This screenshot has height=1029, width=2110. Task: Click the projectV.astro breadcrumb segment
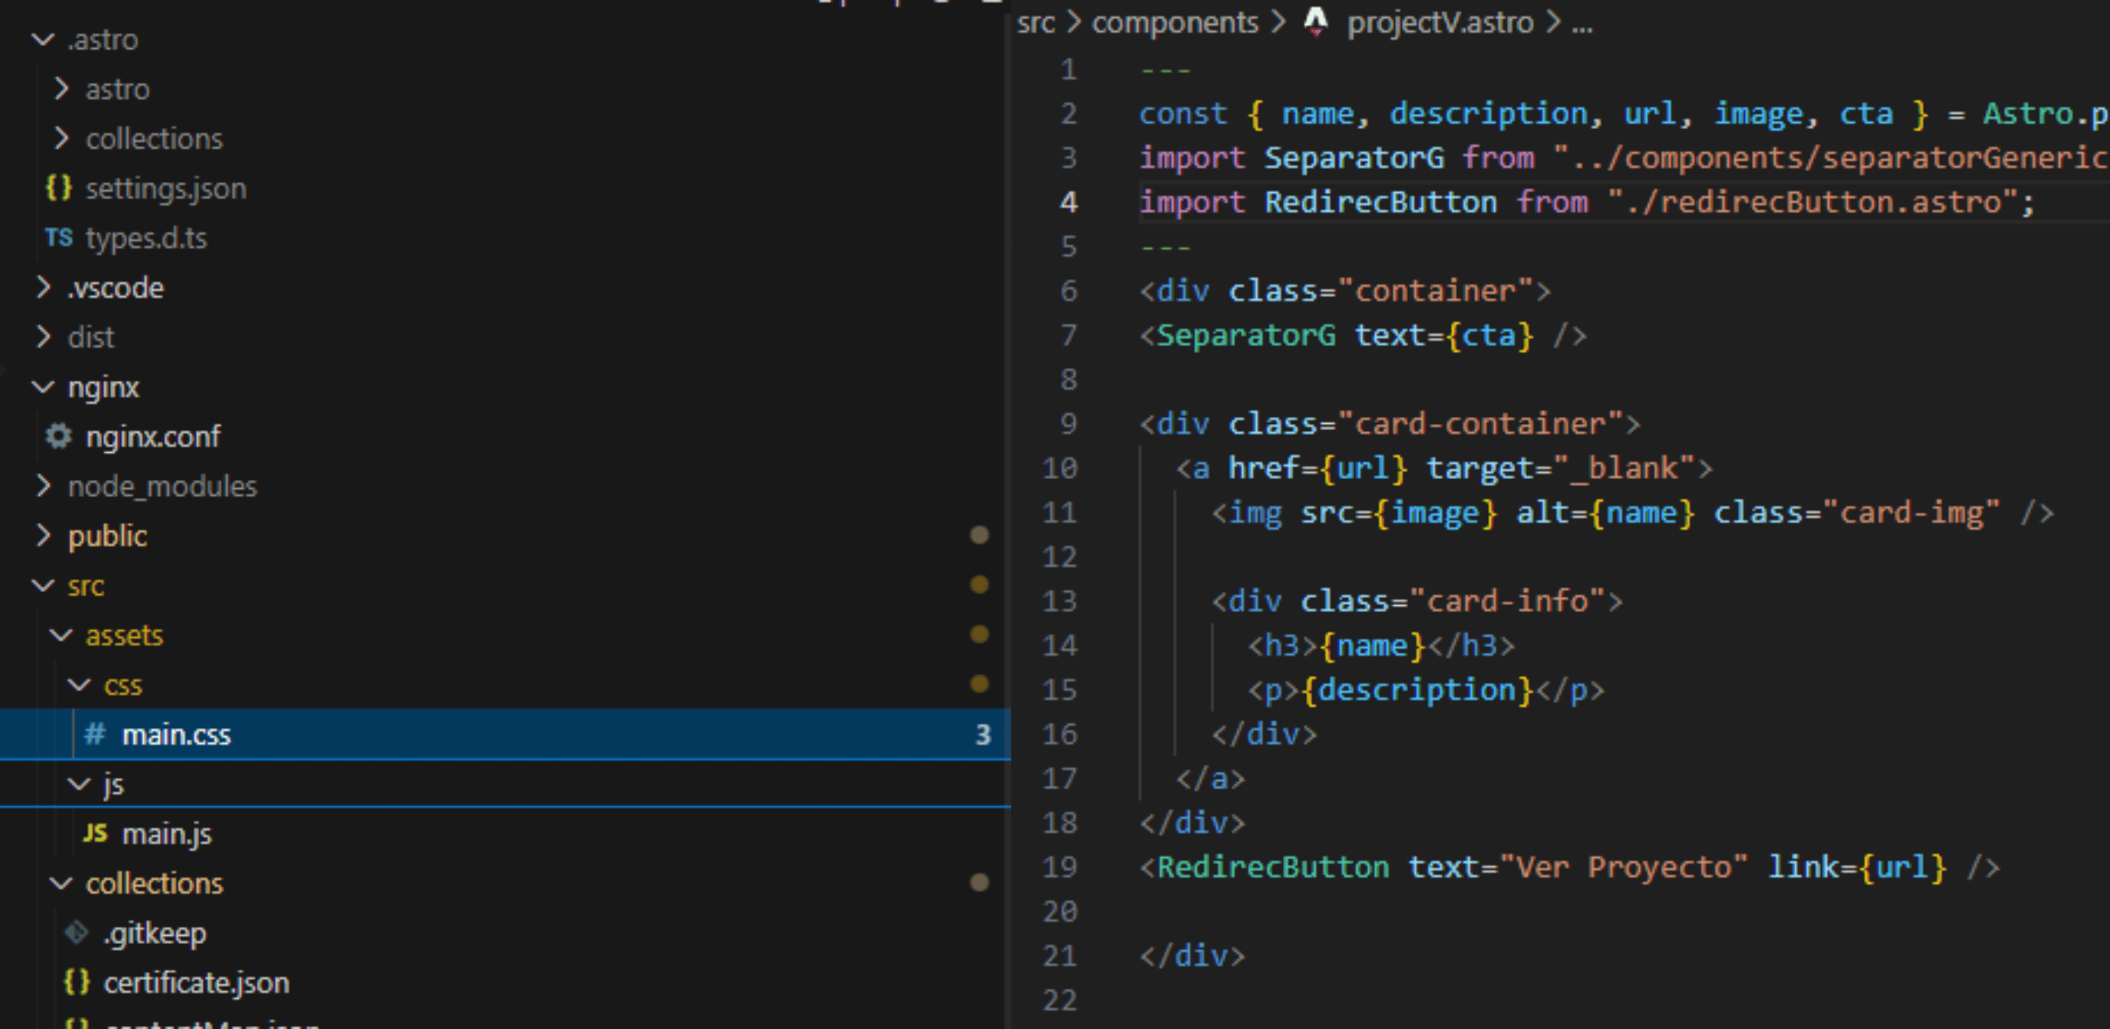(x=1440, y=23)
